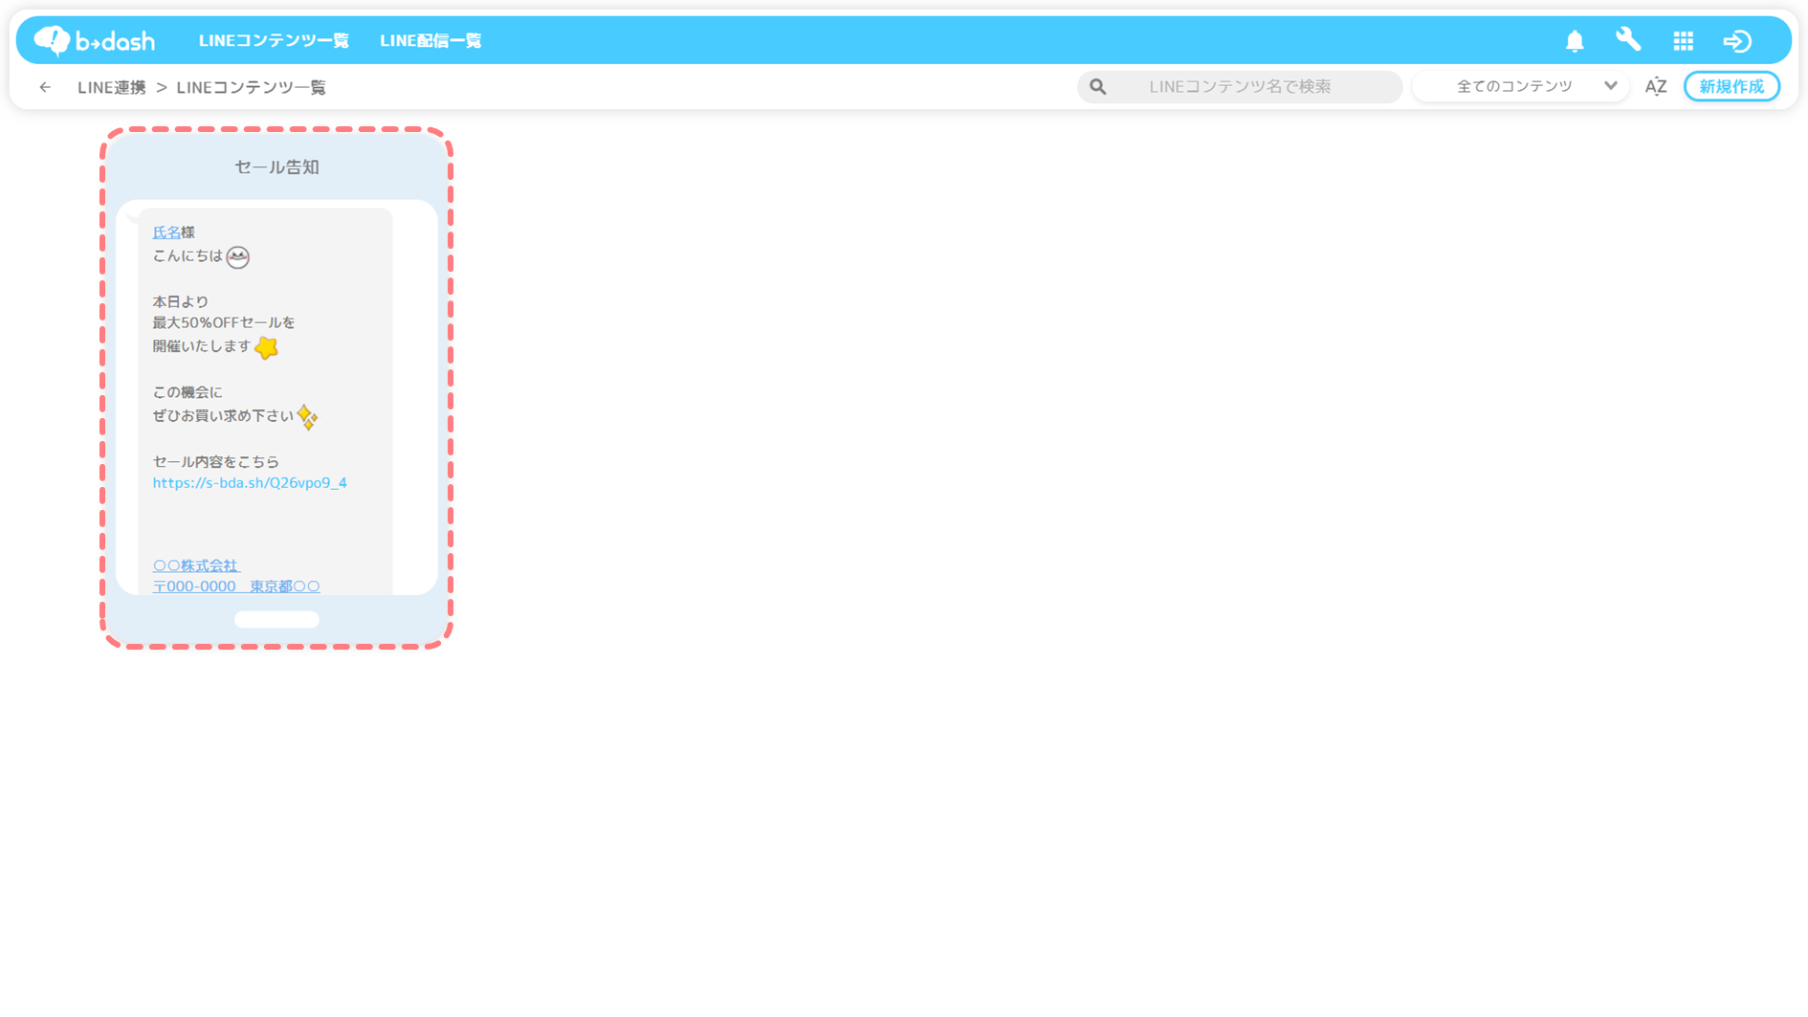Expand 全てのコンテンツ dropdown

pos(1521,86)
